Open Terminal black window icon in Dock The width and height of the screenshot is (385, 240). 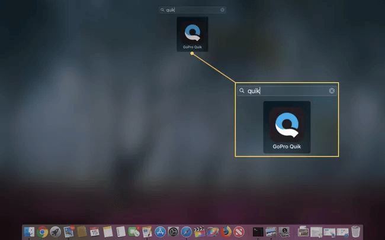click(x=258, y=232)
